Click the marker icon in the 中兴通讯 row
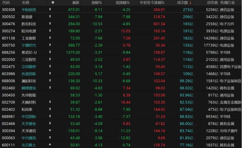The image size is (242, 148). 50,138
